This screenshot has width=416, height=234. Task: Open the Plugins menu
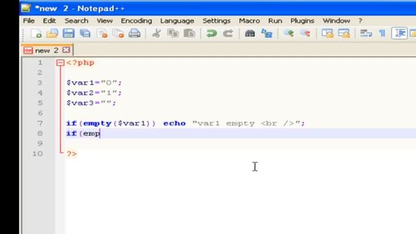(x=302, y=21)
